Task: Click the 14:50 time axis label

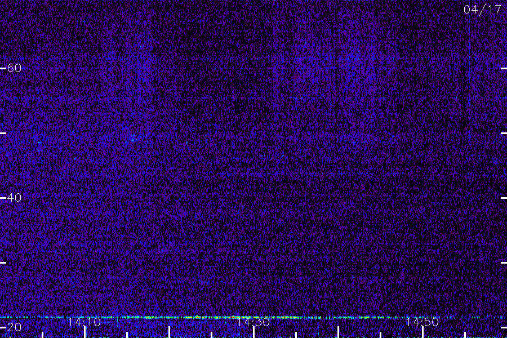Action: pos(422,322)
